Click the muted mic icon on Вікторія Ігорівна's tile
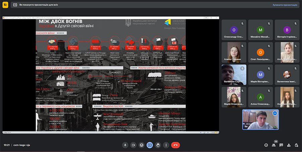This screenshot has width=302, height=152. 295,24
